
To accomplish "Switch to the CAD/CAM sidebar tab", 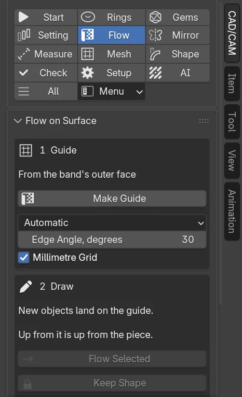I will 232,33.
